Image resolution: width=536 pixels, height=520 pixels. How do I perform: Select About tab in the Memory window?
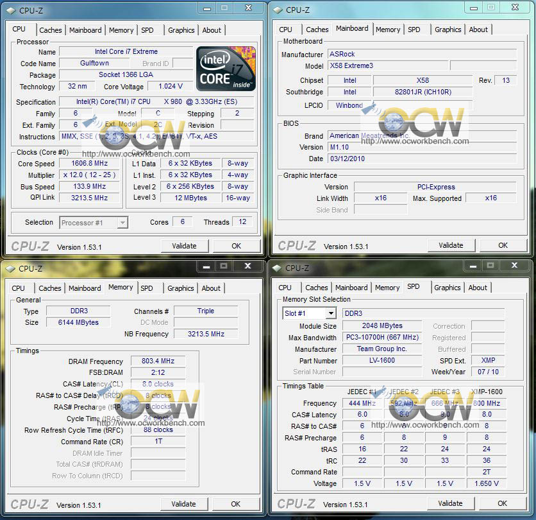coord(211,288)
